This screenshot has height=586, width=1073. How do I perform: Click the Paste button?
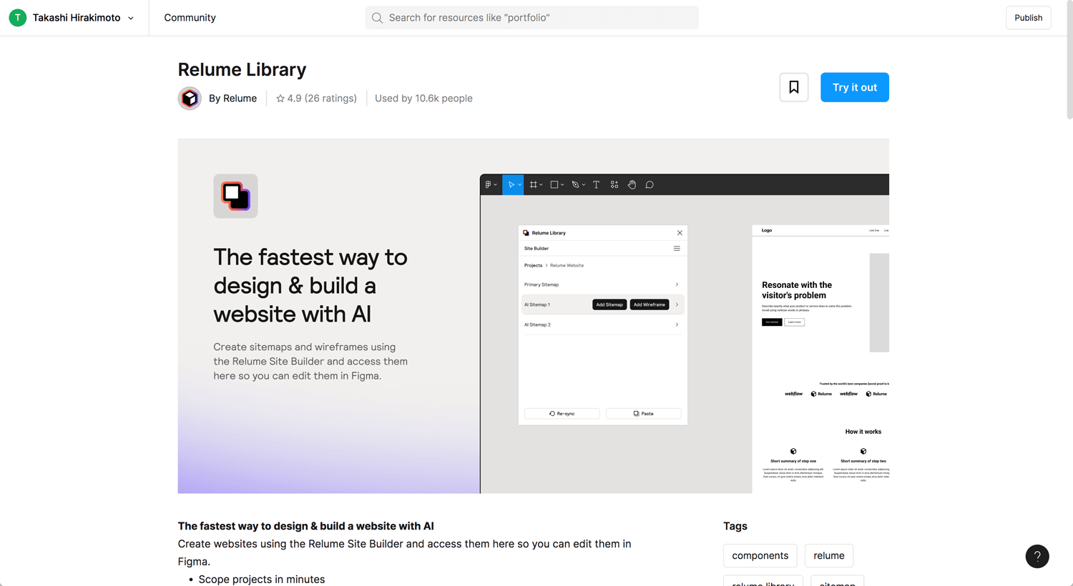(x=643, y=413)
